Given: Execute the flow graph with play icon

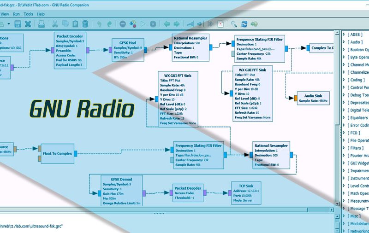Looking at the screenshot, I should 143,24.
